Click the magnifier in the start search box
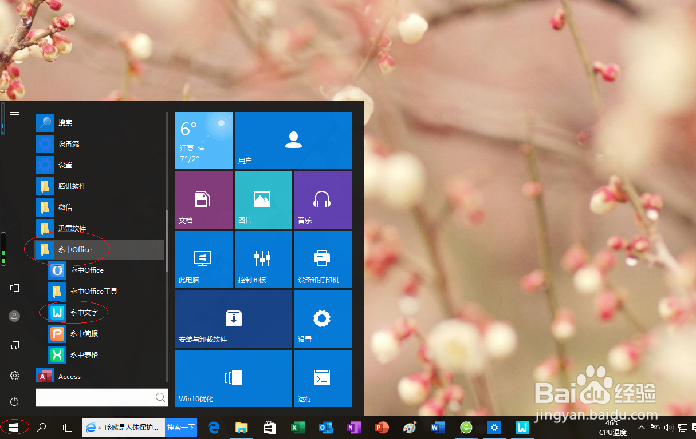This screenshot has height=439, width=696. coord(160,397)
